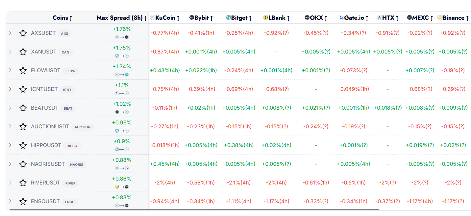Star the RIVERUSDT coin row
The width and height of the screenshot is (471, 216).
(23, 183)
